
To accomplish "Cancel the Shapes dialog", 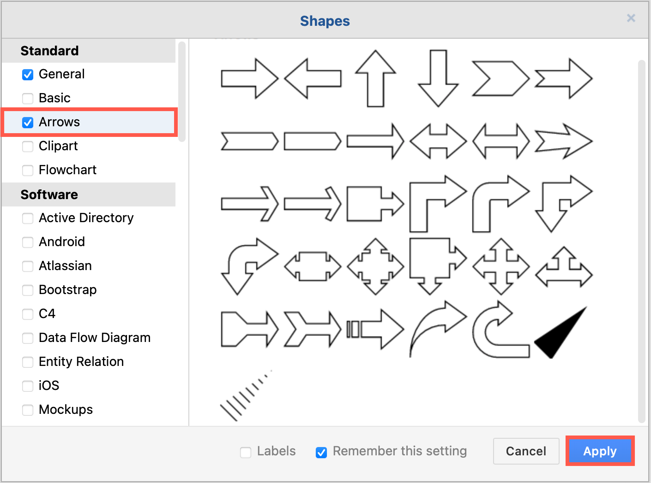I will tap(526, 451).
